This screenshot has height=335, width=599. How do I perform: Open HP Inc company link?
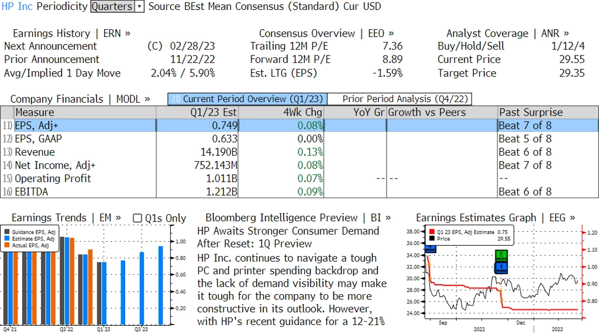point(17,6)
